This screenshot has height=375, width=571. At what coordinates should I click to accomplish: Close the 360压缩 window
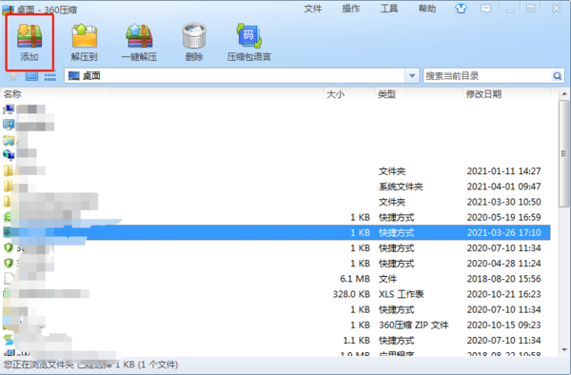(556, 9)
